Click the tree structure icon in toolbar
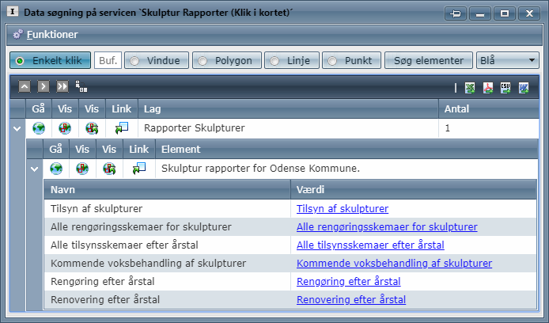 click(81, 86)
